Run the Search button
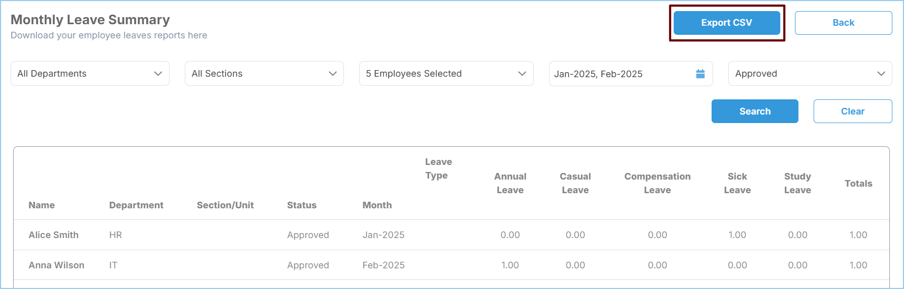The height and width of the screenshot is (289, 904). 755,111
